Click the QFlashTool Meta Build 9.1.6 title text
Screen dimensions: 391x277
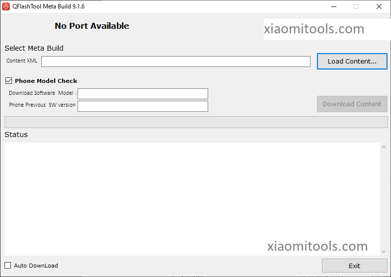tap(49, 6)
